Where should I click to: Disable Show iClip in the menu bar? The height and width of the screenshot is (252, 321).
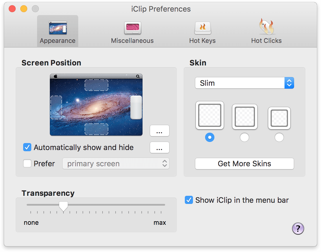(189, 200)
